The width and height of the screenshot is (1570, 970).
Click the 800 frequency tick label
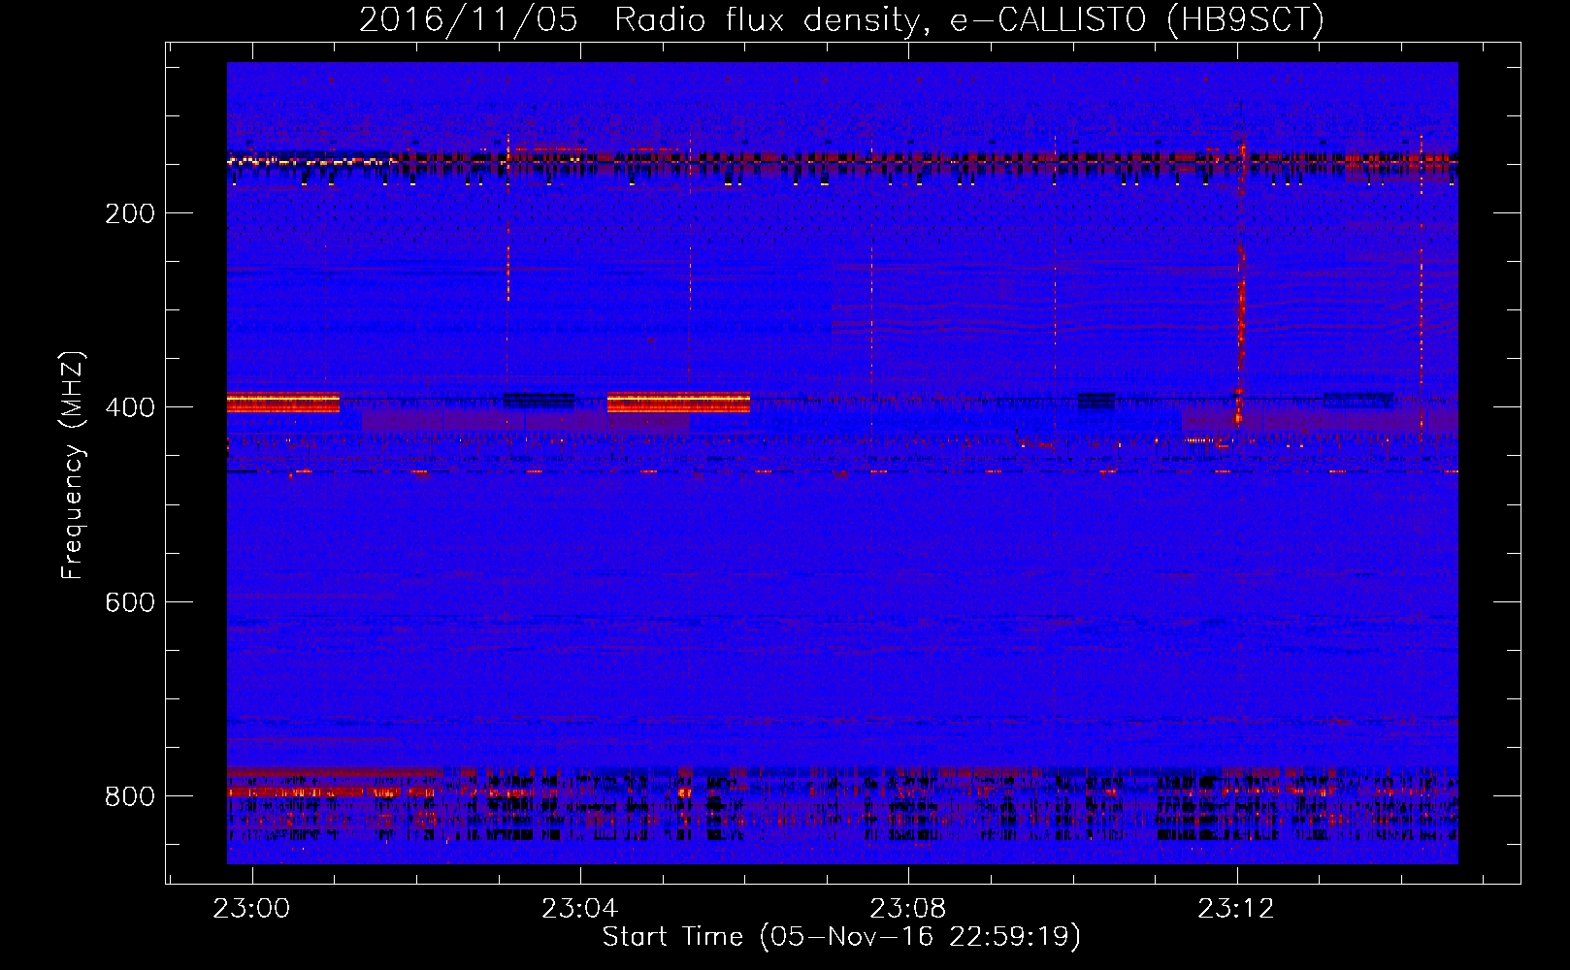pyautogui.click(x=130, y=796)
